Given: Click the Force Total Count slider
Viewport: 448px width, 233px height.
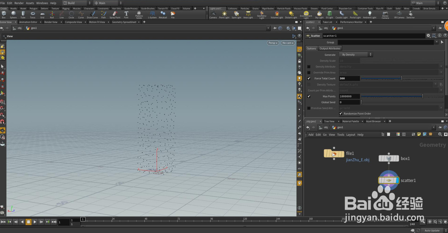Looking at the screenshot, I should click(x=401, y=78).
